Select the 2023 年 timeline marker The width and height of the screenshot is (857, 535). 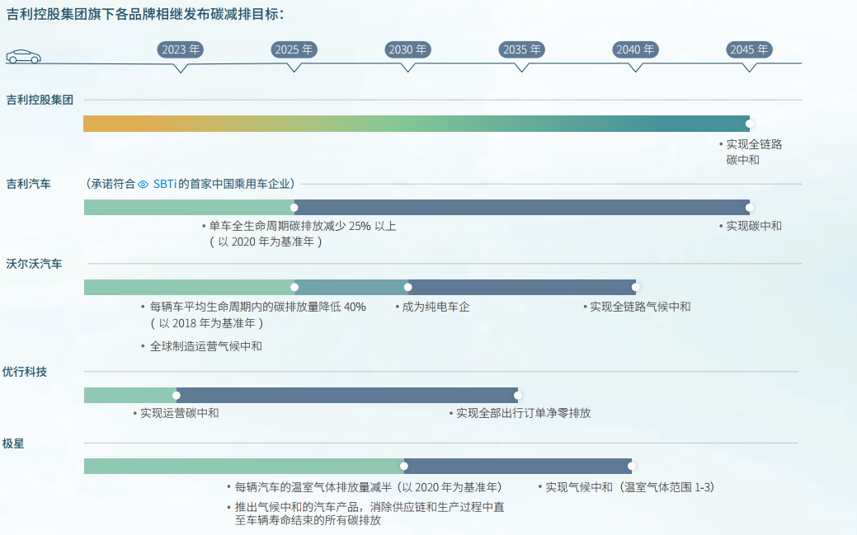point(181,49)
